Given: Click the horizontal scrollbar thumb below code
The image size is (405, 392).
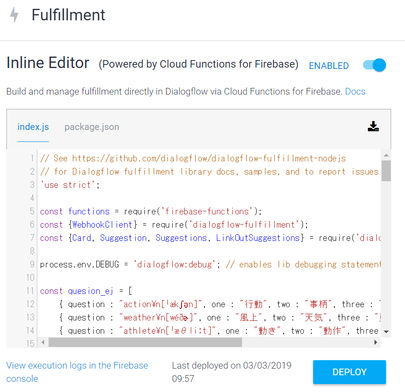Looking at the screenshot, I should (x=145, y=342).
